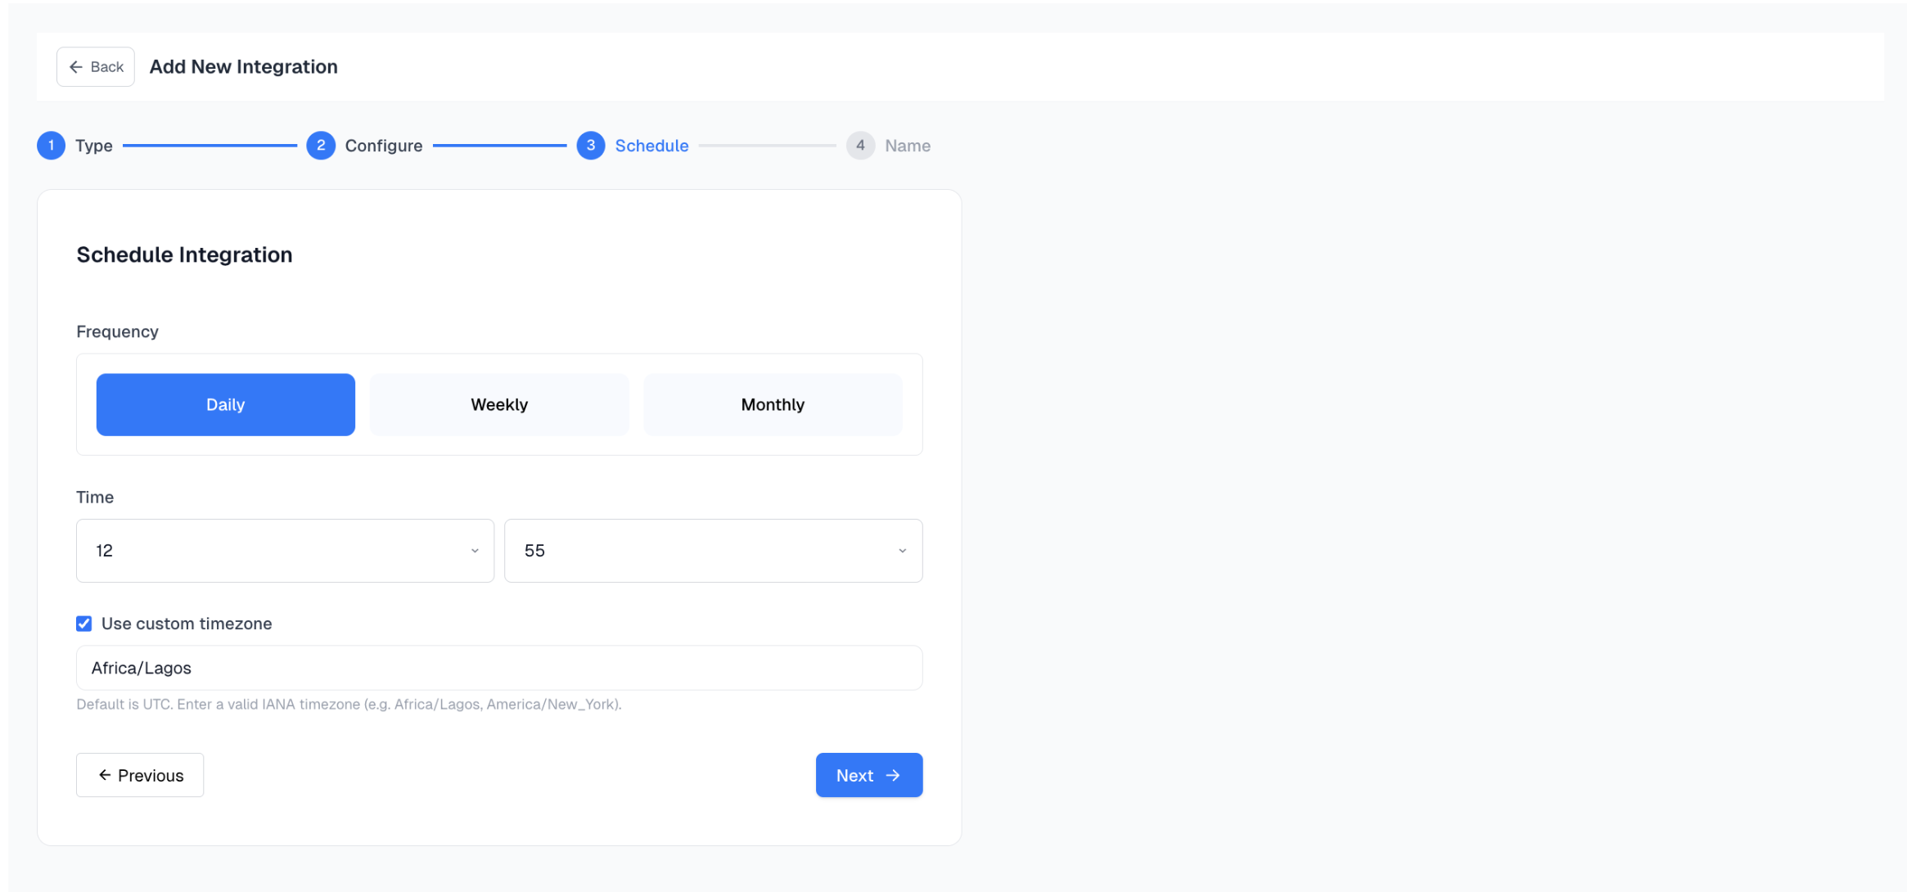Click the step 4 Name circle icon

860,145
